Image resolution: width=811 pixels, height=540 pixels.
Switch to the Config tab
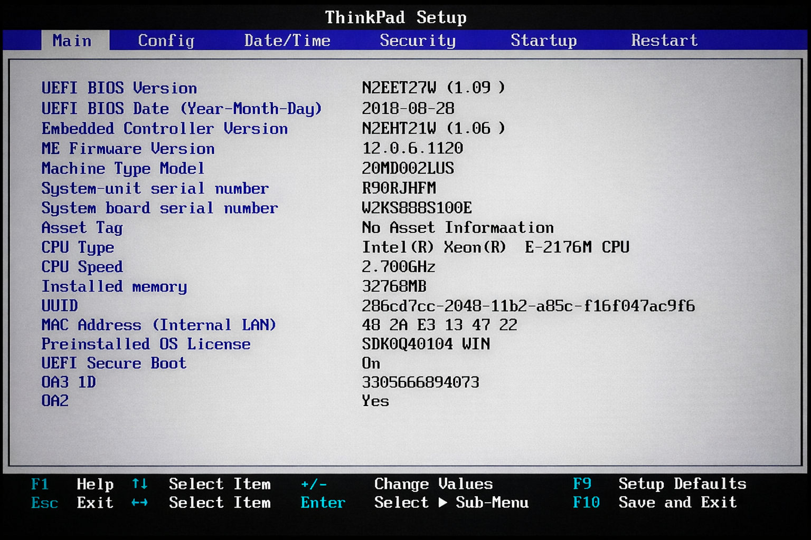[166, 40]
